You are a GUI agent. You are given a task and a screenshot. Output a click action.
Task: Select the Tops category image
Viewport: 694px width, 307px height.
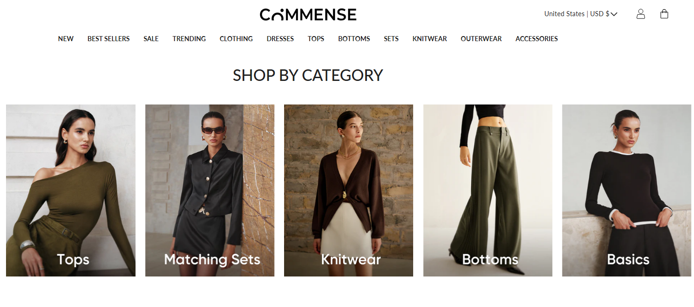coord(71,190)
